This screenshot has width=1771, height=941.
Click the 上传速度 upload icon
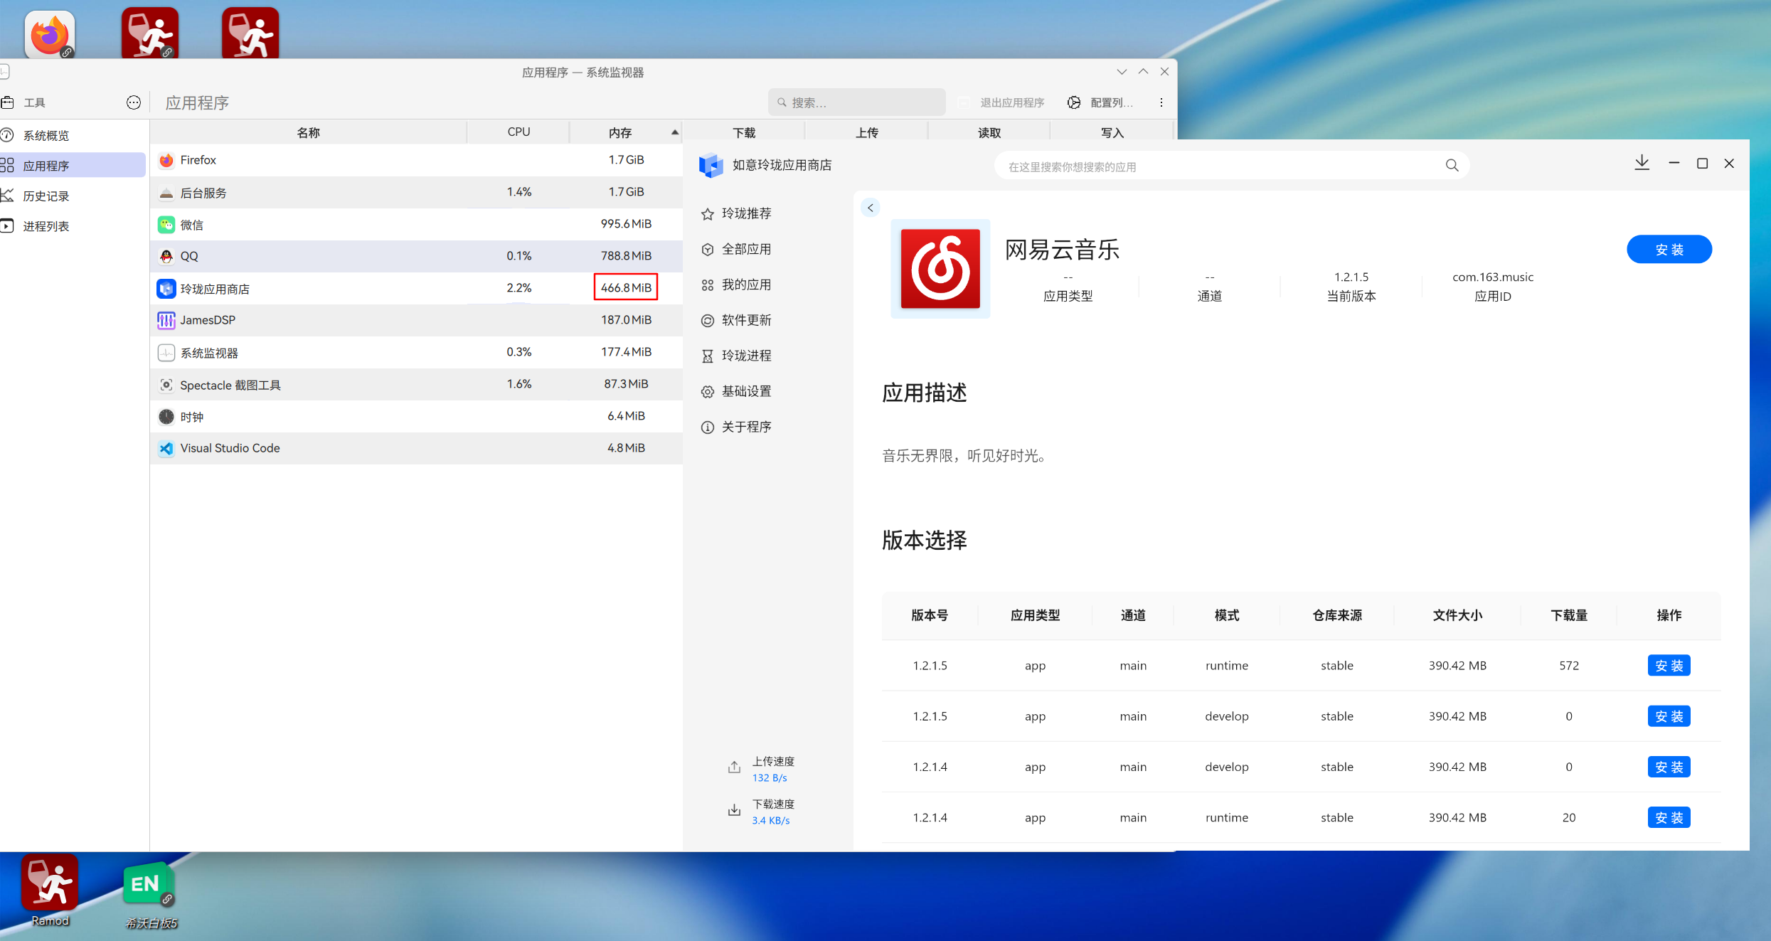click(734, 767)
